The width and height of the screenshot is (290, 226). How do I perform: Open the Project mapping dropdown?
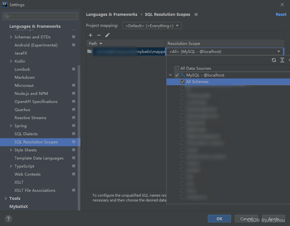[x=152, y=26]
